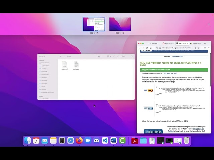Image resolution: width=214 pixels, height=160 pixels.
Task: Close the W3C CSS Validator tab
Action: [187, 43]
